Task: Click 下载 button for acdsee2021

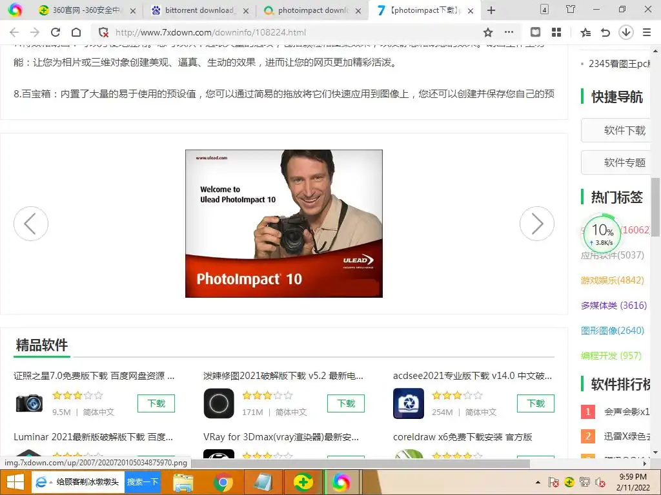Action: (535, 403)
